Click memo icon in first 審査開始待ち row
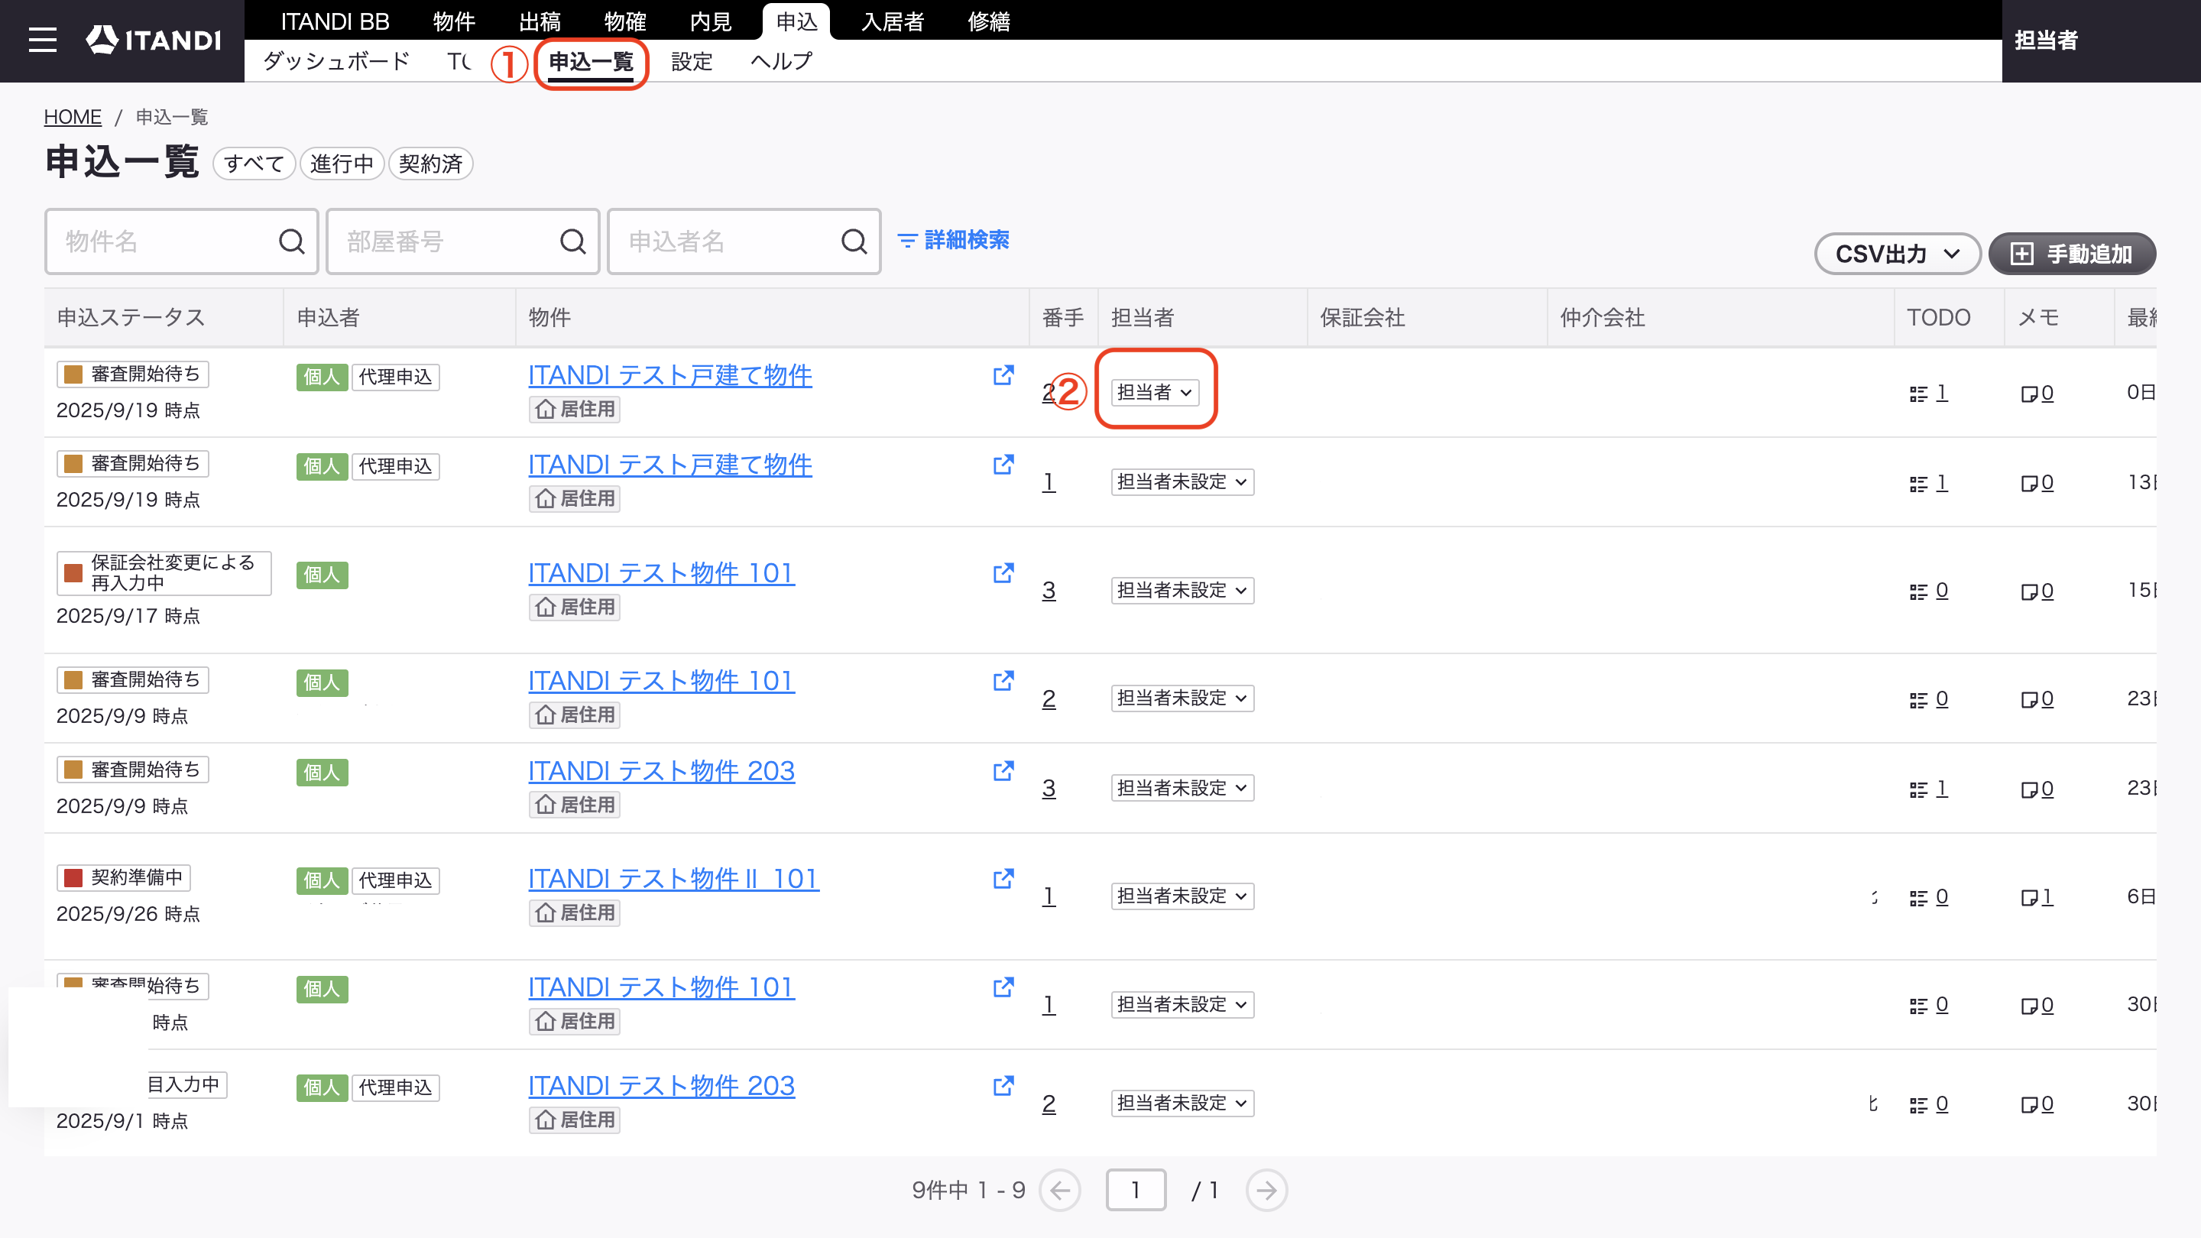 point(2029,394)
